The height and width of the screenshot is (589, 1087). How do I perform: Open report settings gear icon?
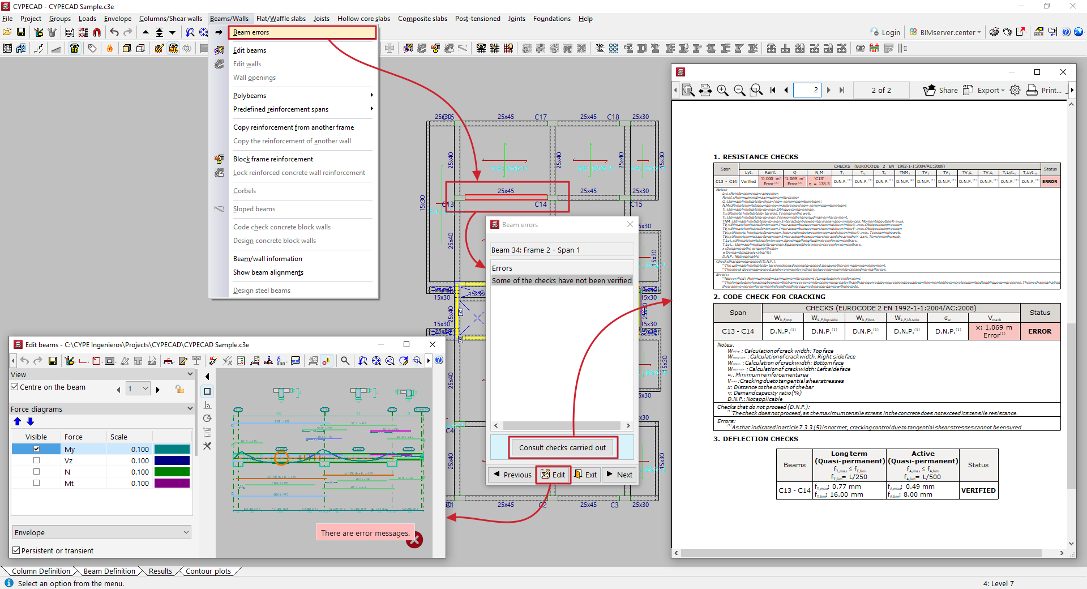1015,90
